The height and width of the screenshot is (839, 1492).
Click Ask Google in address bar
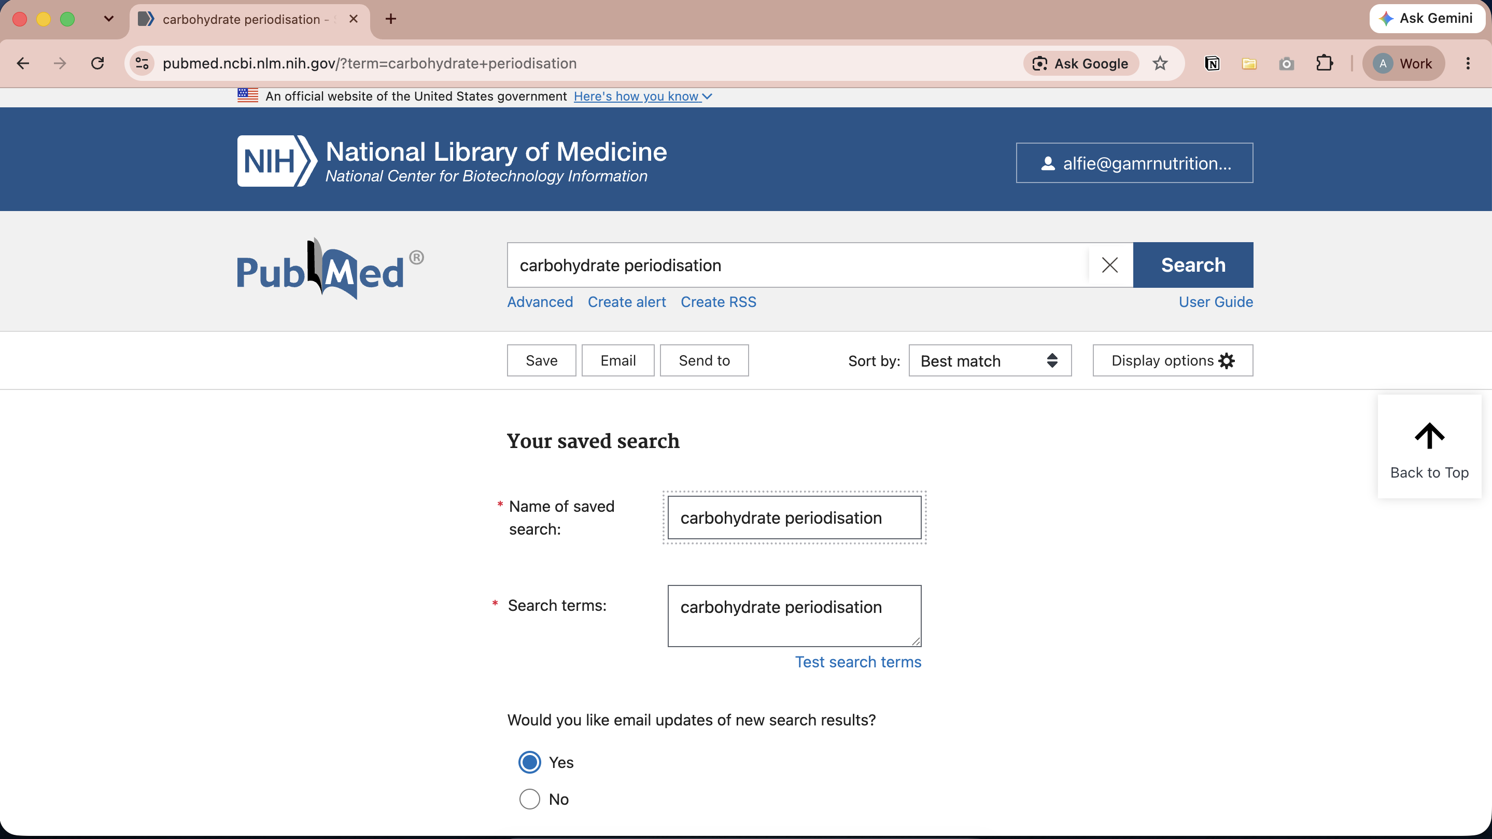(x=1081, y=63)
